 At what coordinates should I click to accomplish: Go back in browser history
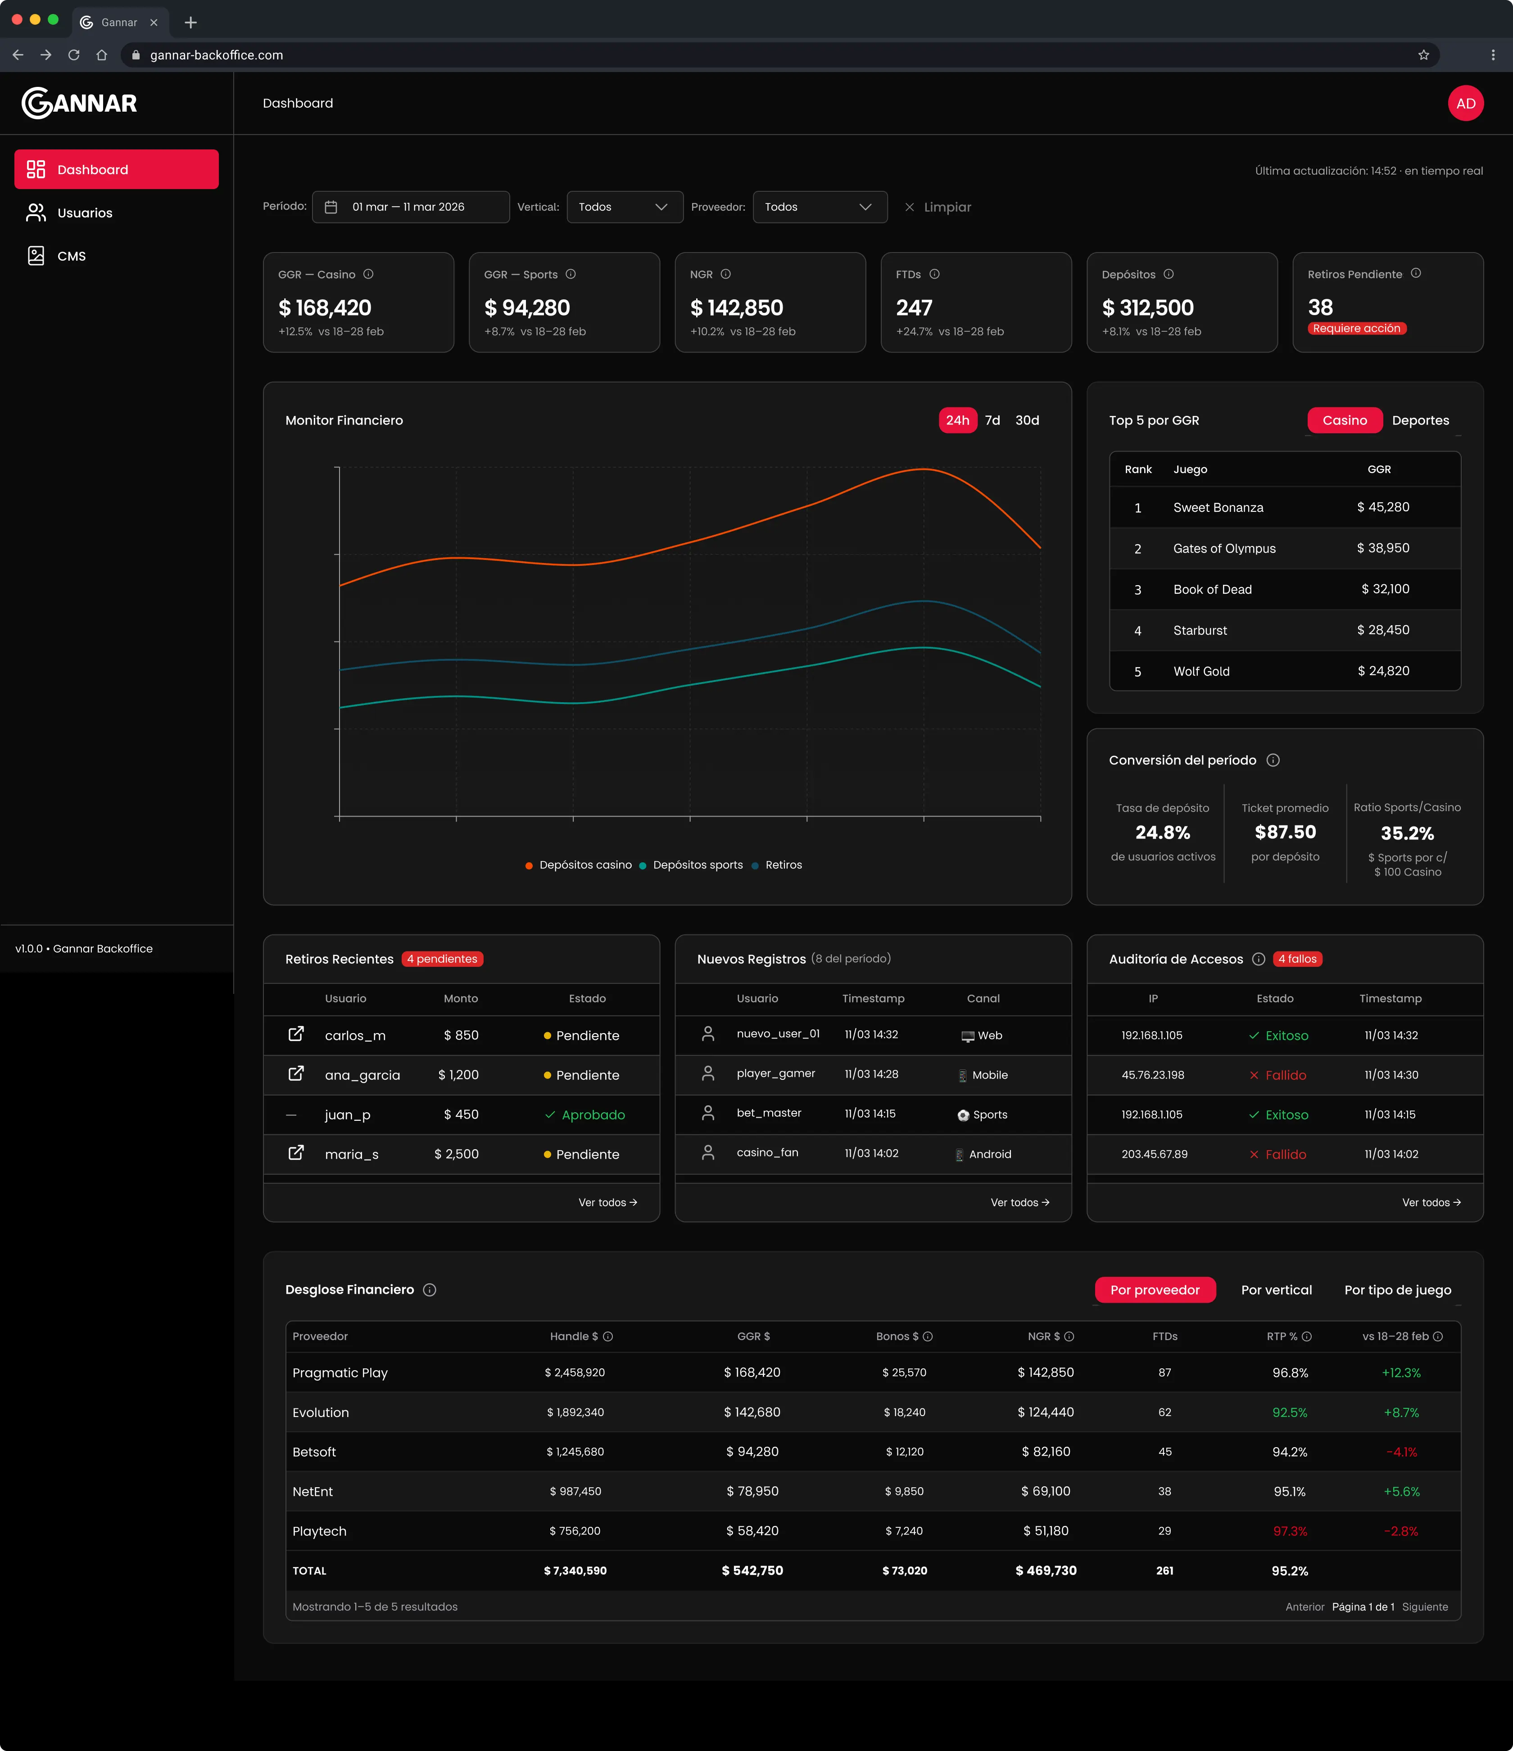coord(18,55)
